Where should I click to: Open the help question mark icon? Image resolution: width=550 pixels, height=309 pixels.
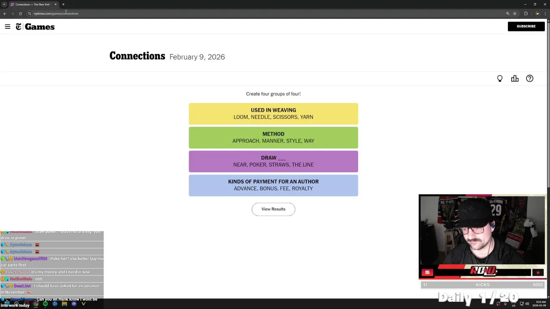click(x=530, y=79)
